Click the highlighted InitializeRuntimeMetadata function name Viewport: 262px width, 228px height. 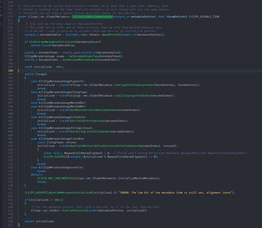click(92, 17)
